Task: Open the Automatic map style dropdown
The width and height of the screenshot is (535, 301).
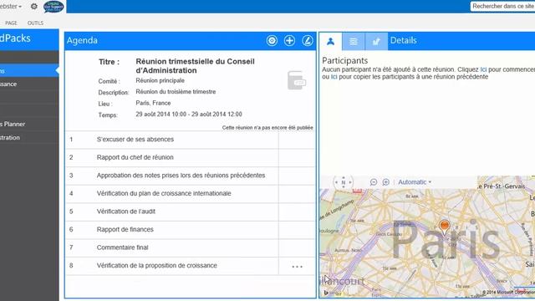Action: [415, 182]
